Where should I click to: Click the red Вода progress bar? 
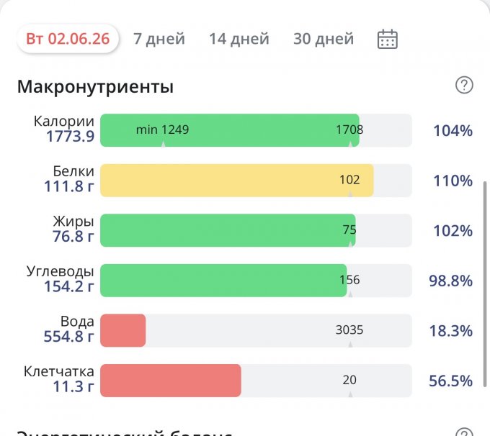click(122, 330)
